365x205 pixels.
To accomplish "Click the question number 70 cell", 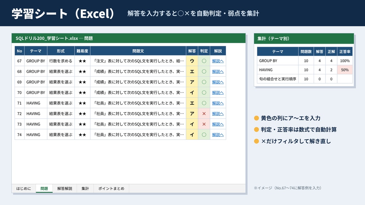I will click(20, 93).
